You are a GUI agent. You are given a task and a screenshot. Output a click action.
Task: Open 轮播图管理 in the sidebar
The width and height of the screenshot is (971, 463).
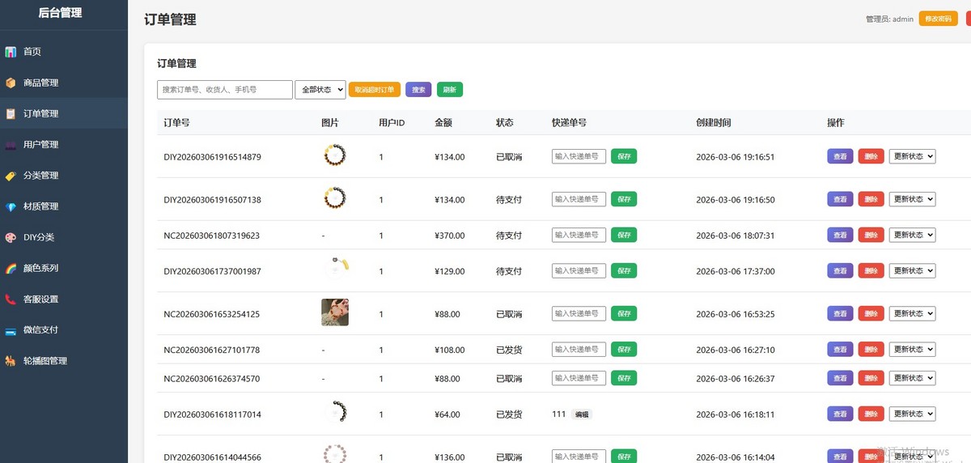(x=64, y=361)
